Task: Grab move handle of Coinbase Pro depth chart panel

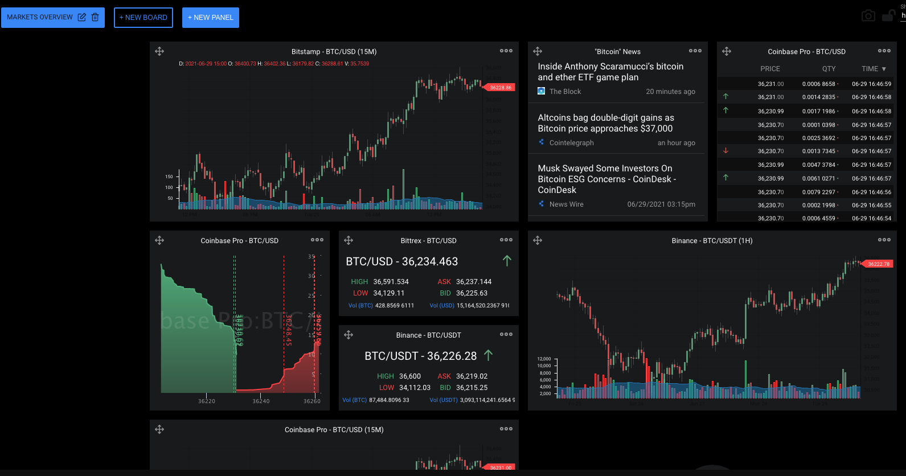Action: [x=159, y=240]
